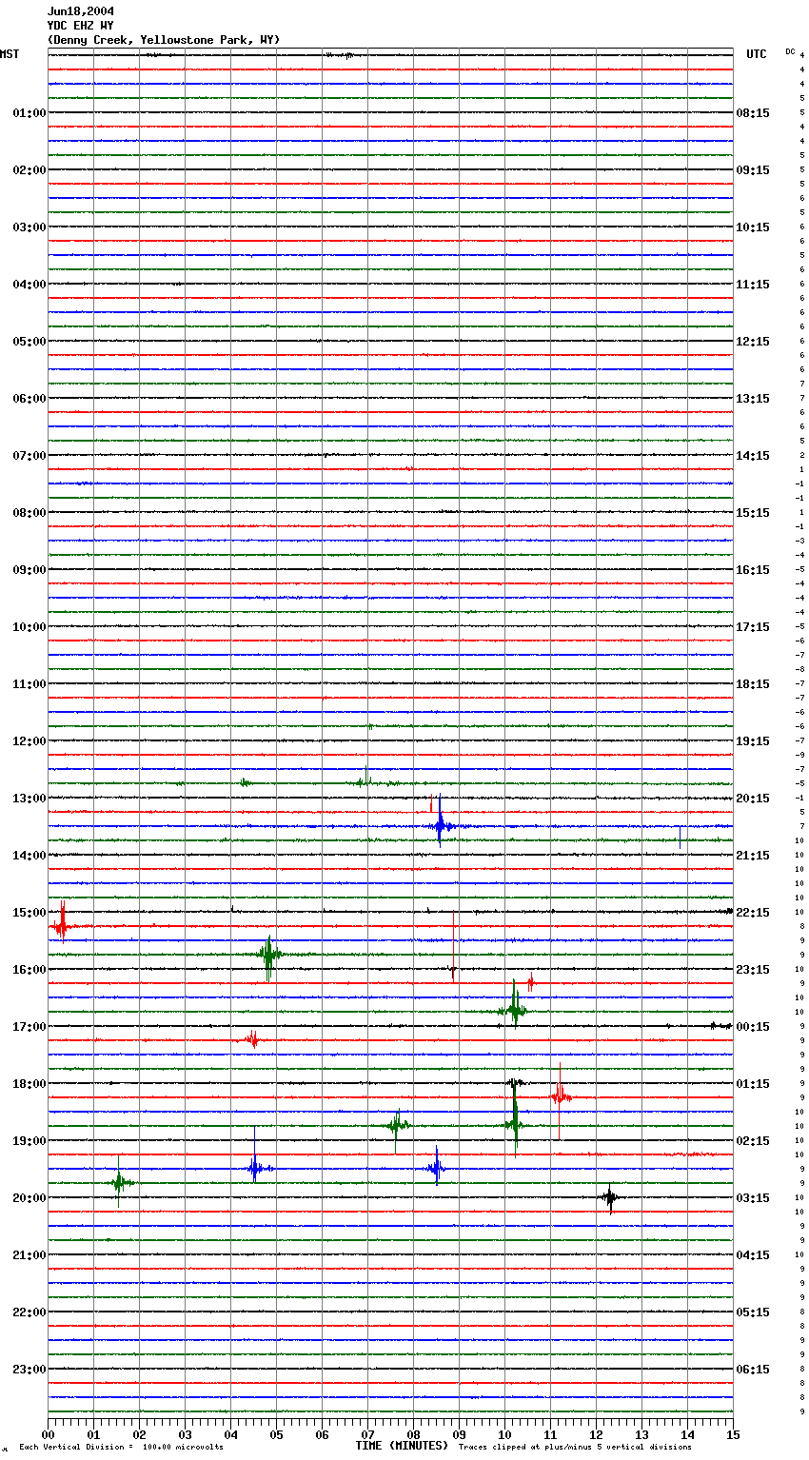Click the 08:15 UTC time label
The image size is (809, 1460).
(753, 113)
